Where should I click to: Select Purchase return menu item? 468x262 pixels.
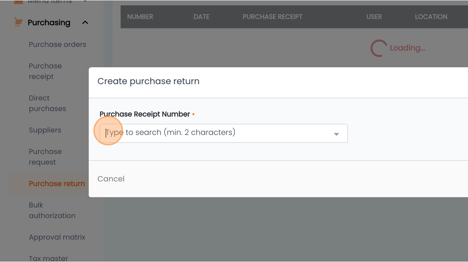click(x=57, y=184)
